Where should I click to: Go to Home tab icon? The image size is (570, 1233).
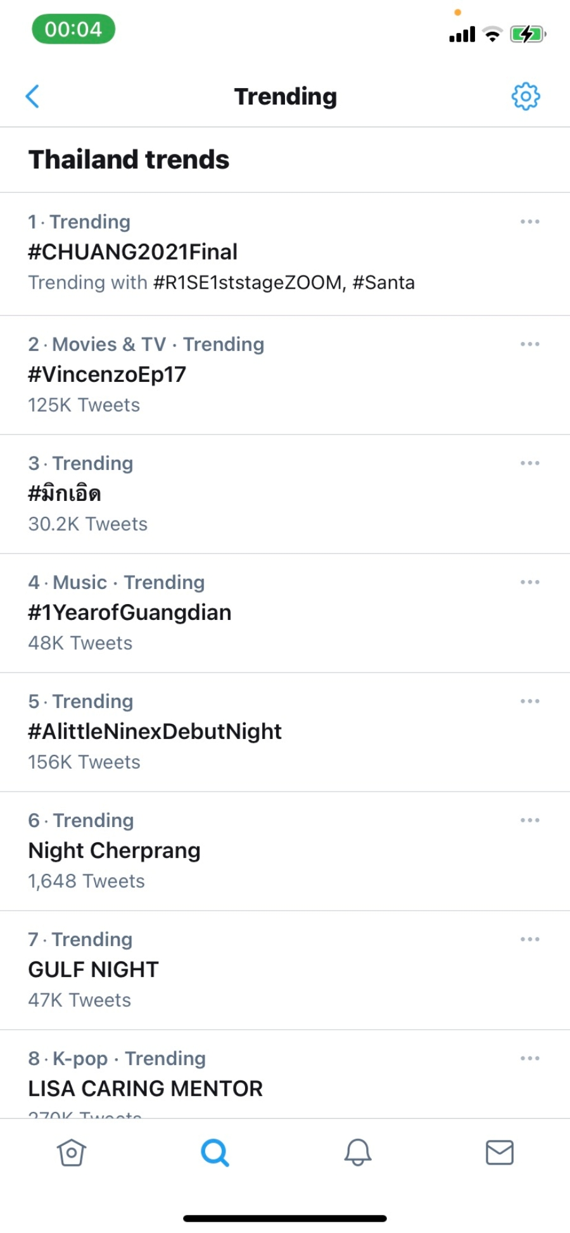(71, 1153)
